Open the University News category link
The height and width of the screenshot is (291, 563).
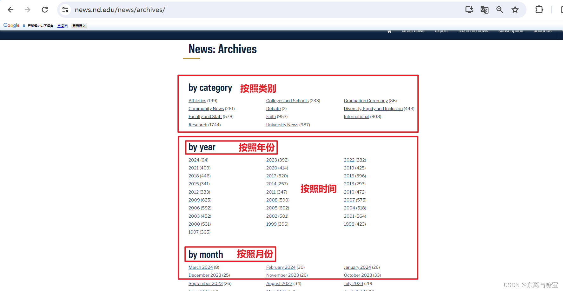coord(282,125)
